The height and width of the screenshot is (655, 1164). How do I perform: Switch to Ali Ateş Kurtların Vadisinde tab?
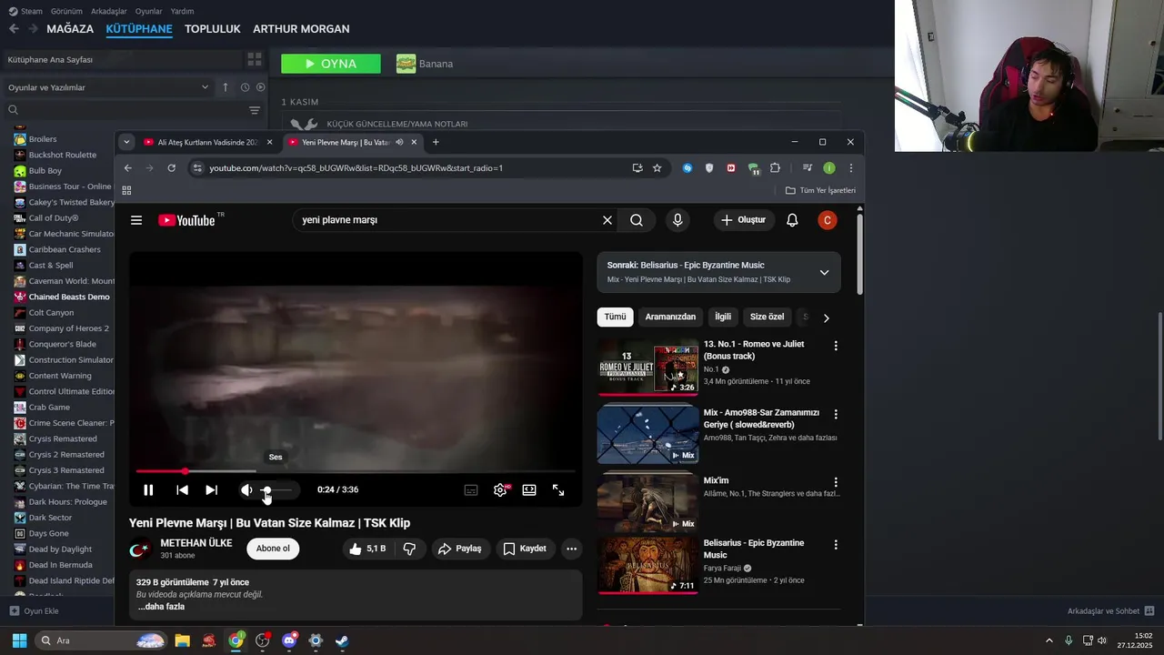[x=208, y=142]
